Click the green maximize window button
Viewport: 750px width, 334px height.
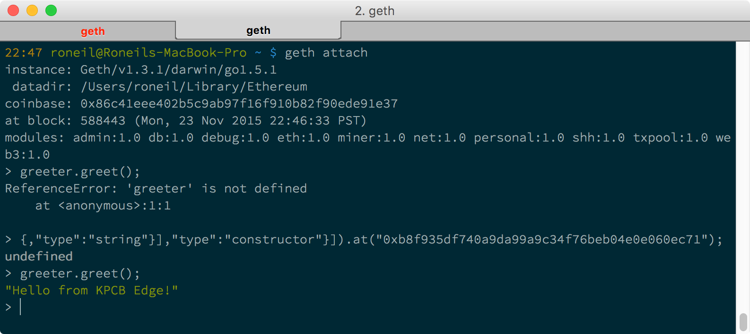coord(51,10)
